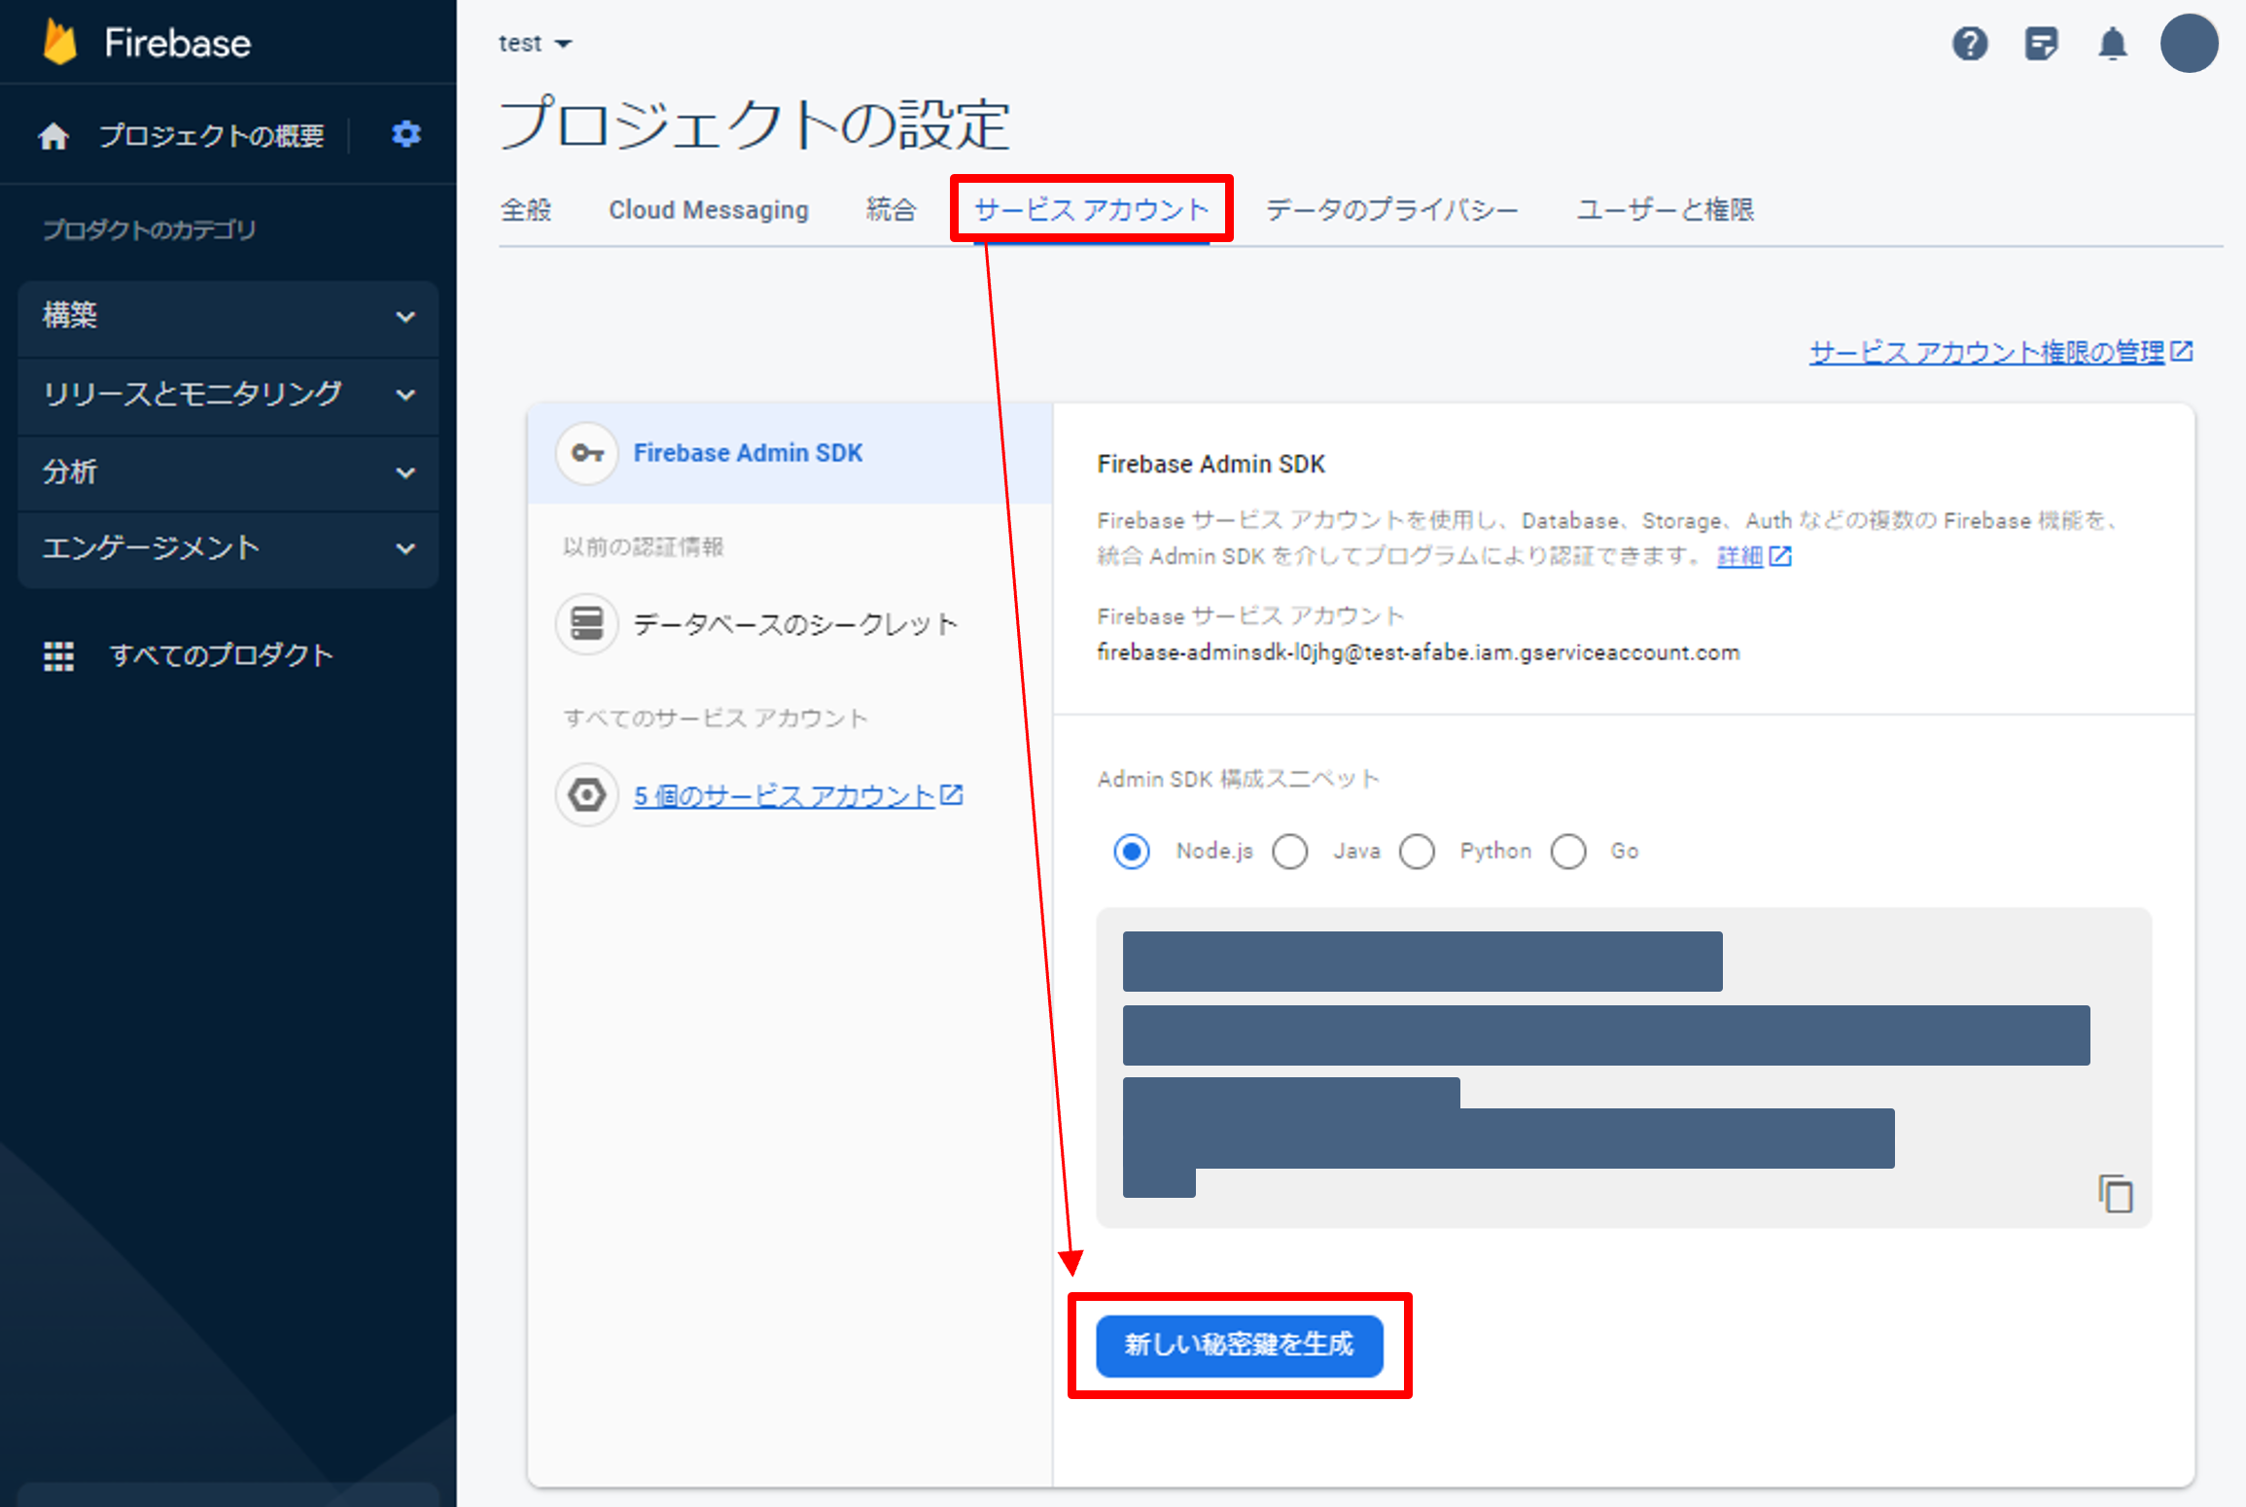Click the database secrets storage icon
The width and height of the screenshot is (2246, 1507).
pyautogui.click(x=587, y=623)
